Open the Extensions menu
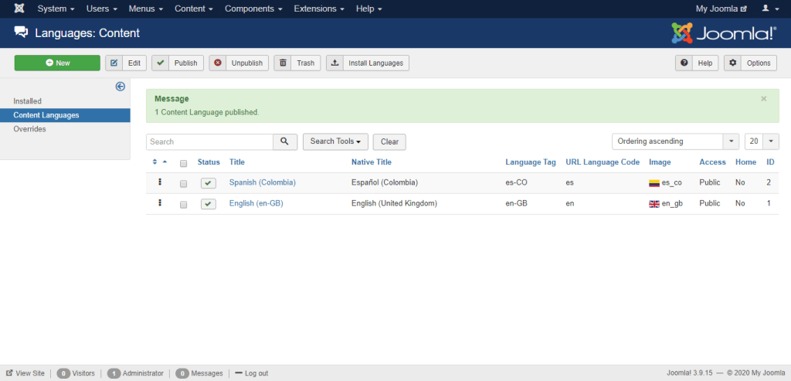This screenshot has width=791, height=381. point(319,9)
